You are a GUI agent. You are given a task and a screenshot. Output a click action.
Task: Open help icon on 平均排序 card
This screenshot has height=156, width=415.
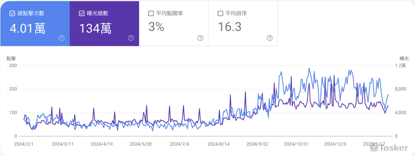270,38
